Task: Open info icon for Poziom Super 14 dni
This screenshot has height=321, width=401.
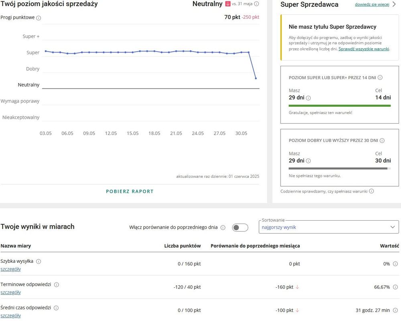Action: [x=380, y=78]
